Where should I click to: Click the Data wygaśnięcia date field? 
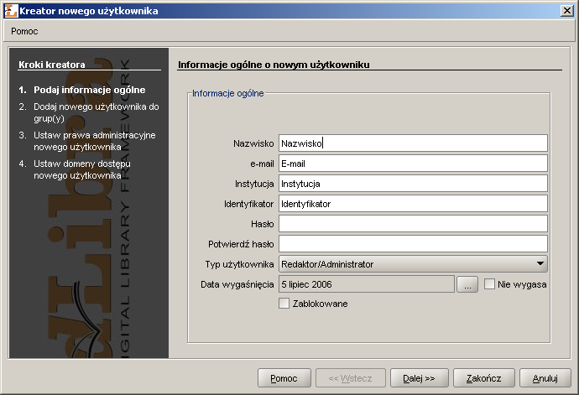coord(367,284)
